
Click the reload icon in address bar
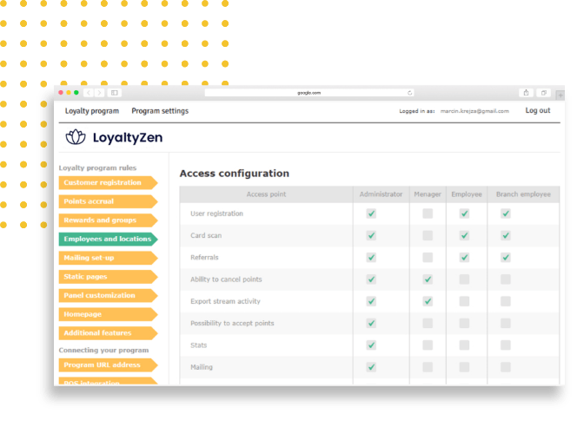[409, 93]
